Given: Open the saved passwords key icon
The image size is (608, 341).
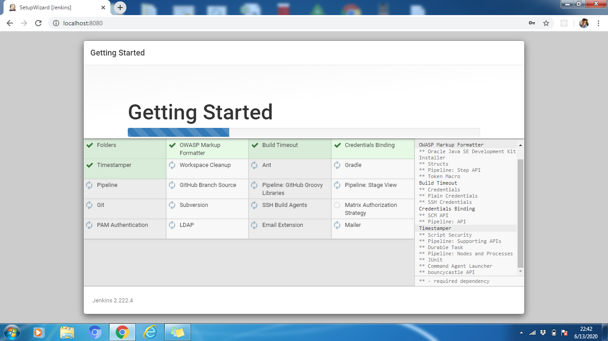Looking at the screenshot, I should click(532, 23).
